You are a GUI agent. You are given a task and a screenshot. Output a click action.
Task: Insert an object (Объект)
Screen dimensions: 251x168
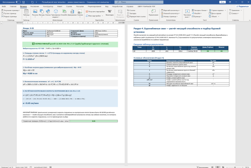point(214,16)
